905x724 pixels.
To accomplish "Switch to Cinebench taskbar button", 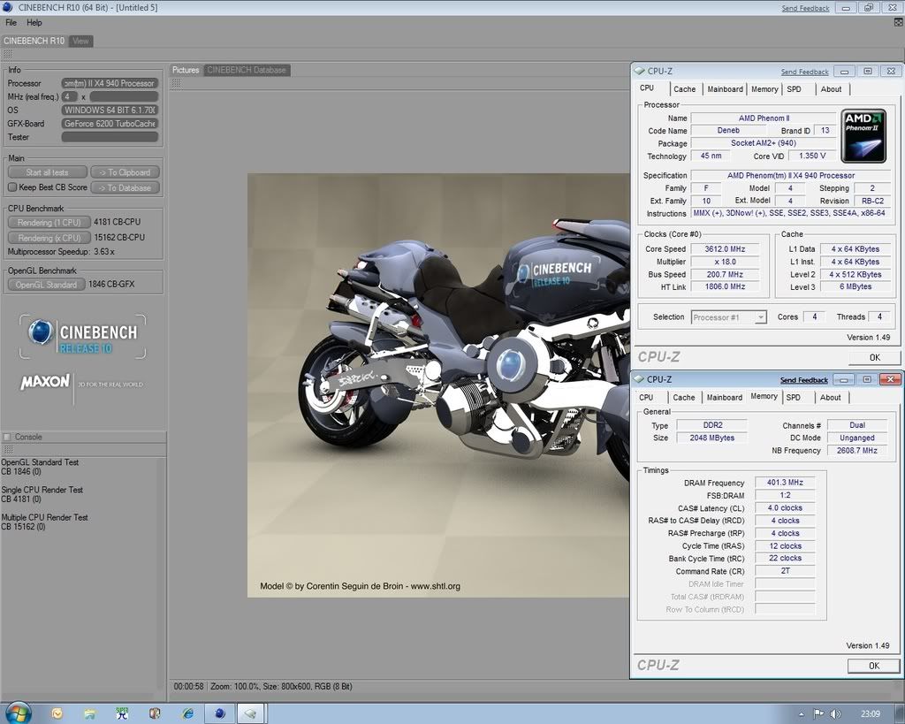I will [220, 713].
